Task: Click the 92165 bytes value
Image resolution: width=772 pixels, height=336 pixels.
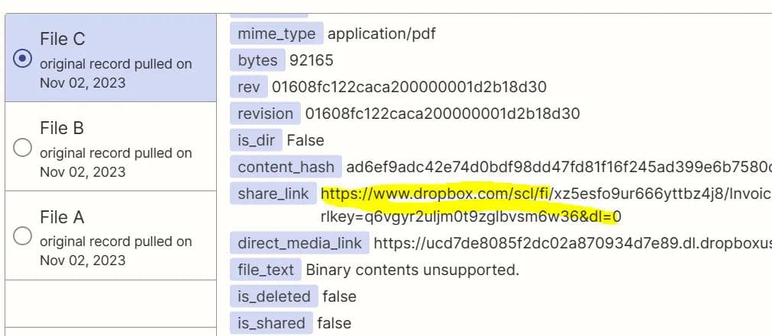Action: click(x=312, y=60)
